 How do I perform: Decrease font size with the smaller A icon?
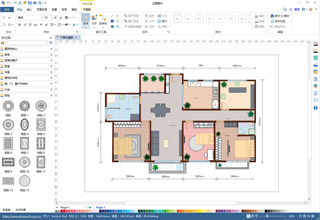click(x=61, y=18)
